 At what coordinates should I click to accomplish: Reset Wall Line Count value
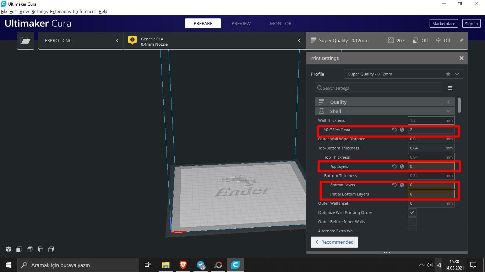(x=394, y=130)
